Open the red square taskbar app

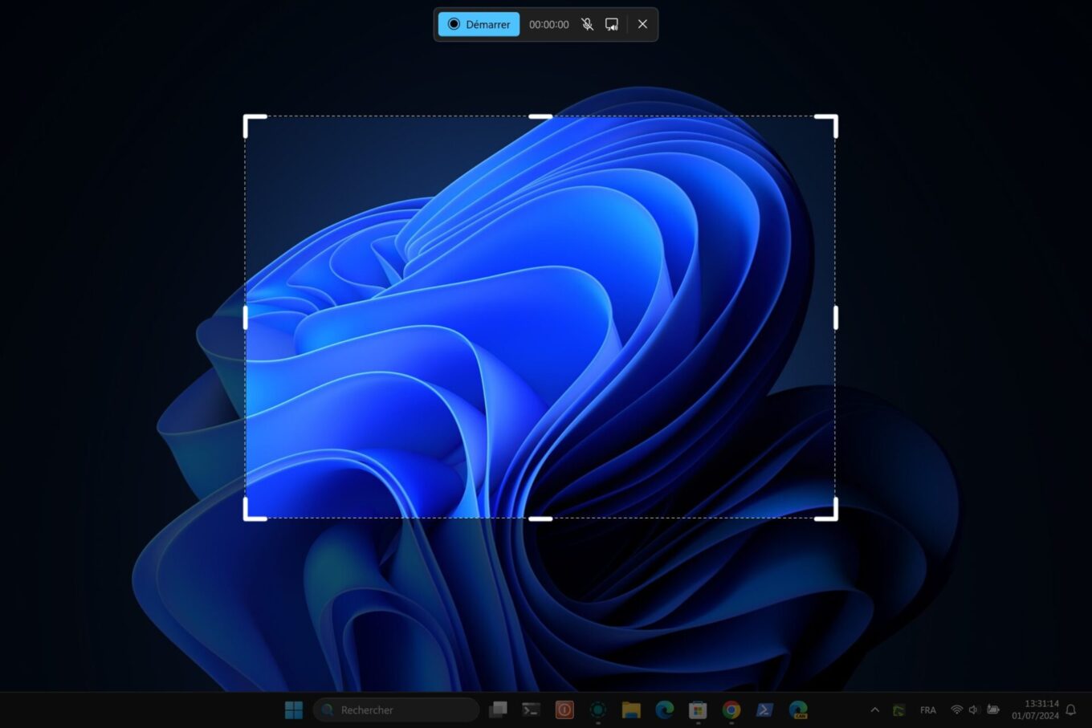click(x=564, y=710)
